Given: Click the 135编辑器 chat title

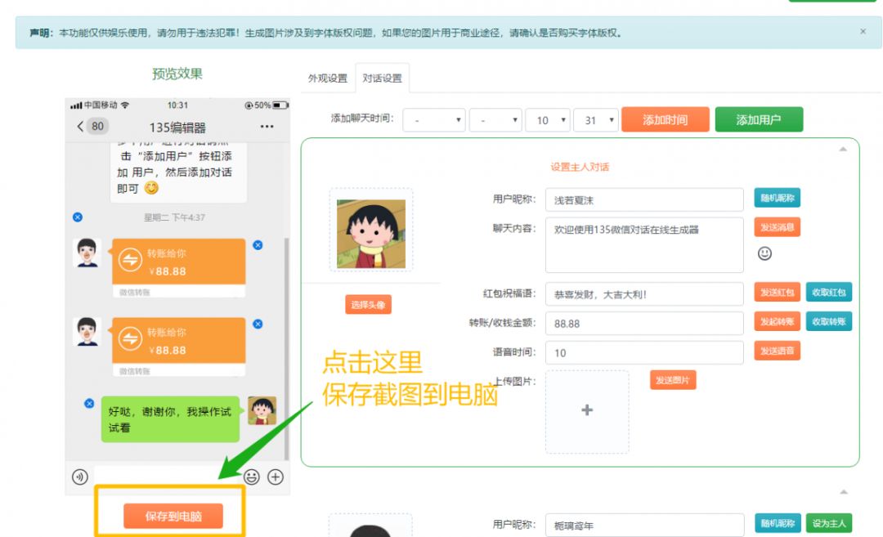Looking at the screenshot, I should [x=177, y=128].
